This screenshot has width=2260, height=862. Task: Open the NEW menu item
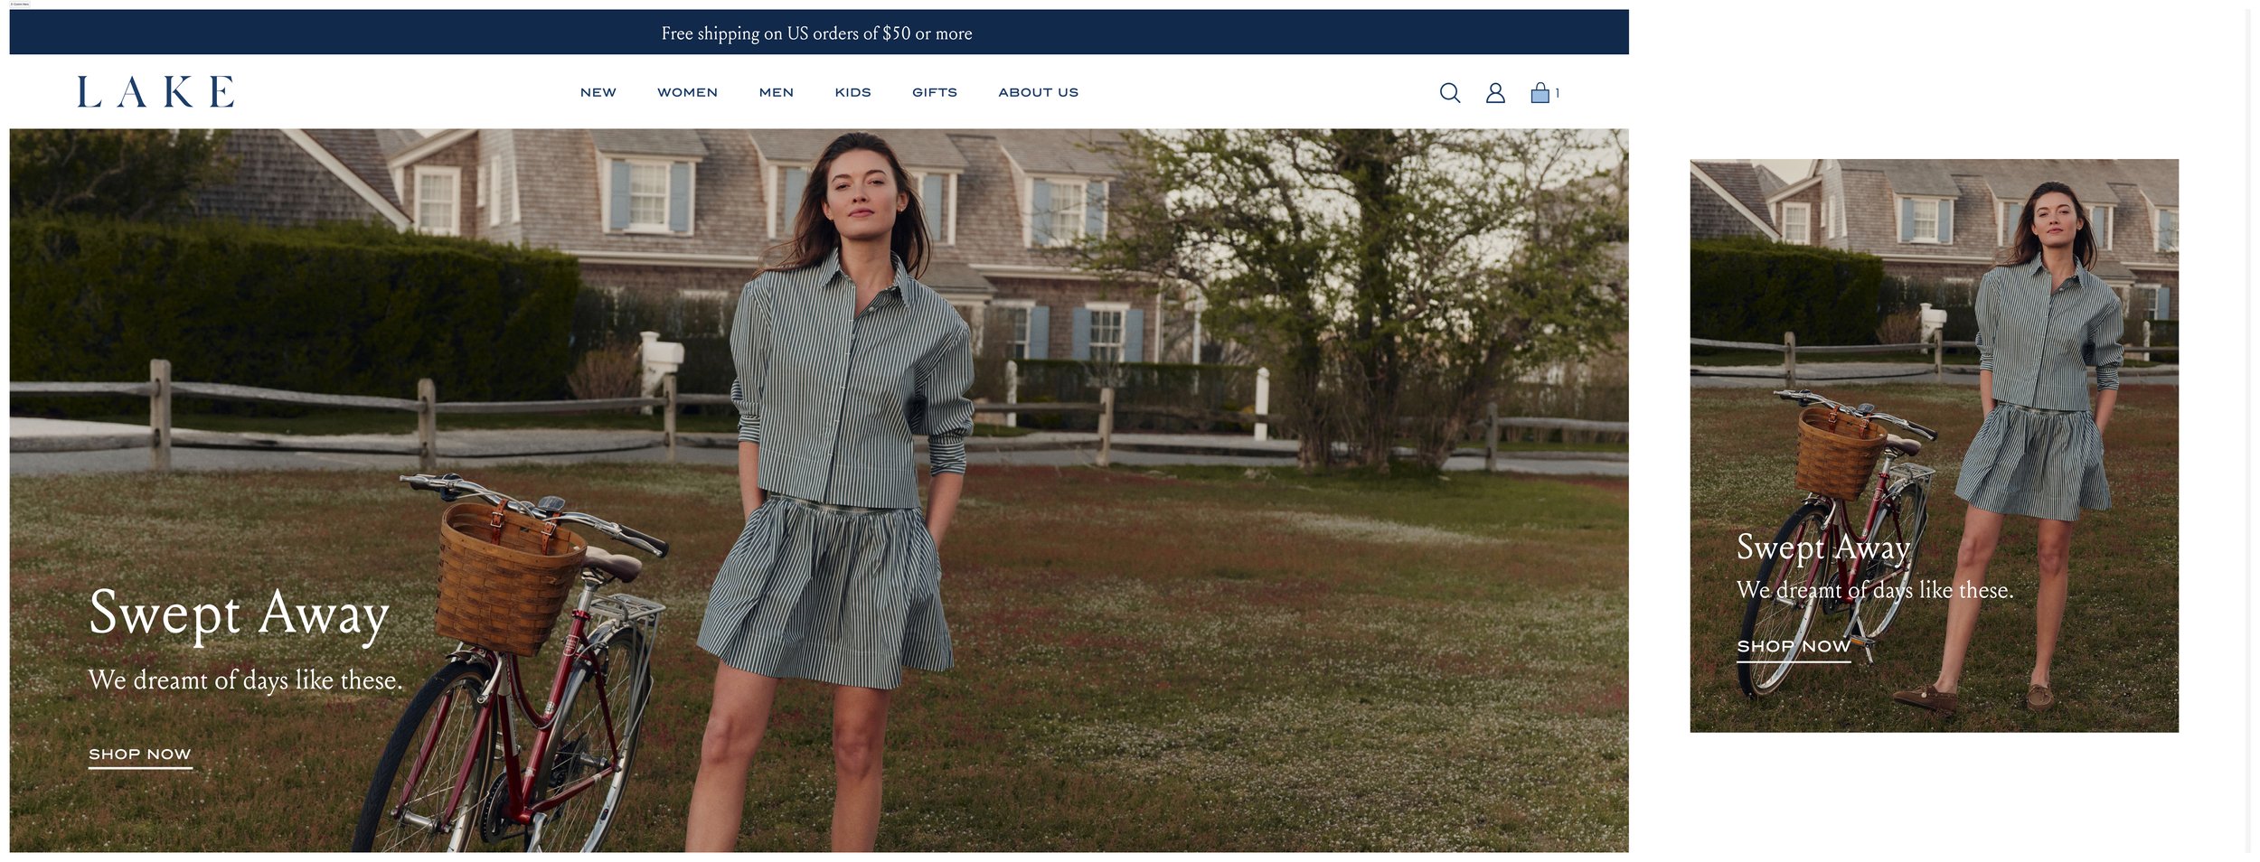point(598,92)
